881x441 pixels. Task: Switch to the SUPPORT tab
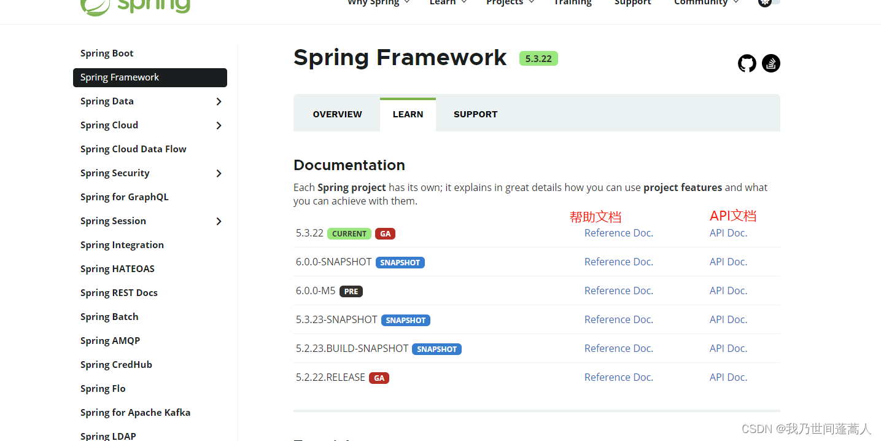(x=475, y=114)
